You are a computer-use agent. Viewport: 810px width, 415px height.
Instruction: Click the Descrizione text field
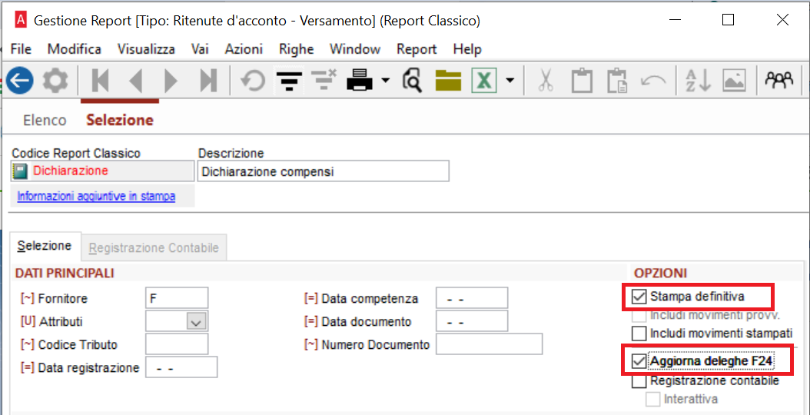click(x=324, y=171)
